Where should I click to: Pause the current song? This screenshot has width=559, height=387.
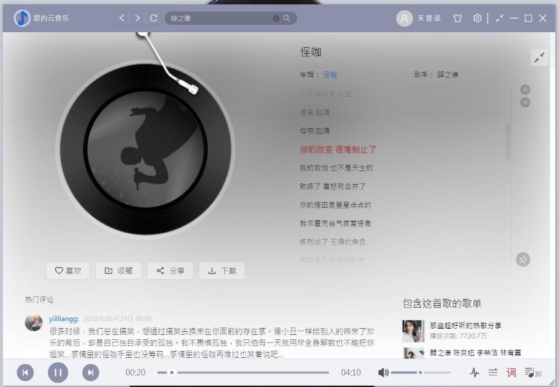58,372
